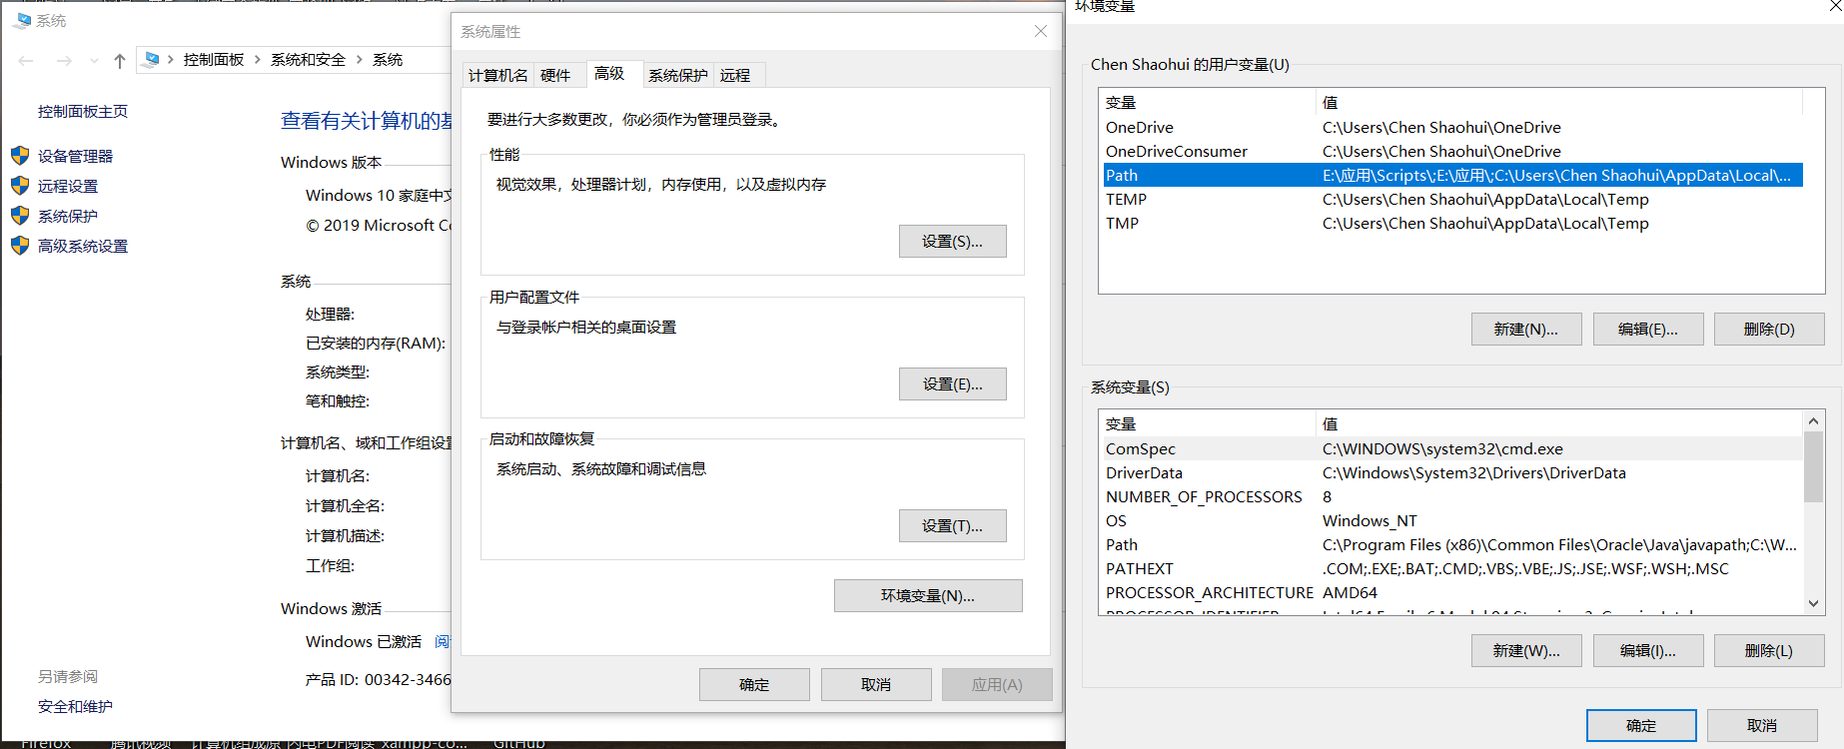This screenshot has height=749, width=1844.
Task: Click 设置(E) user profile settings button
Action: click(952, 383)
